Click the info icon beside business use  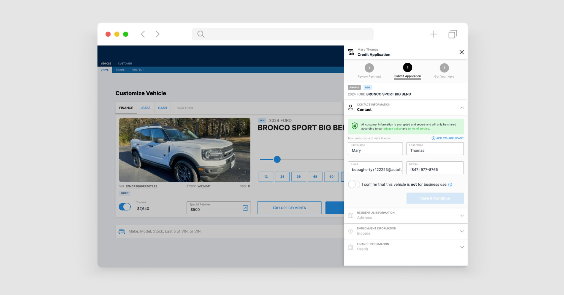pyautogui.click(x=450, y=185)
